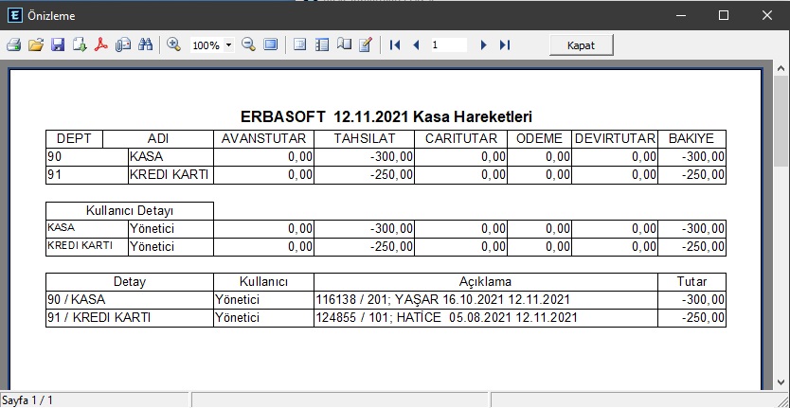
Task: Click the Detay column header
Action: pos(130,282)
